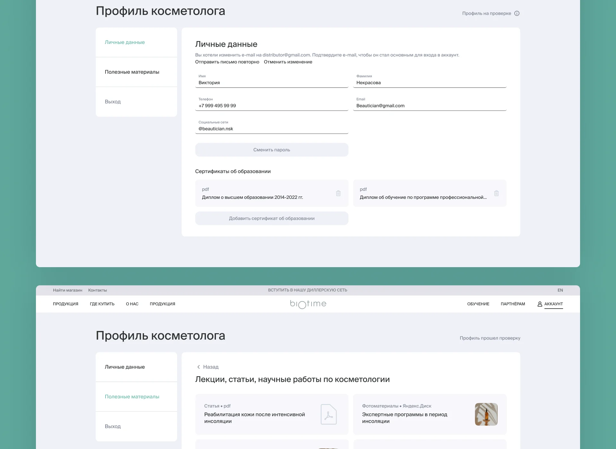Click 'Отменить изменение' link
Image resolution: width=616 pixels, height=449 pixels.
pyautogui.click(x=288, y=62)
